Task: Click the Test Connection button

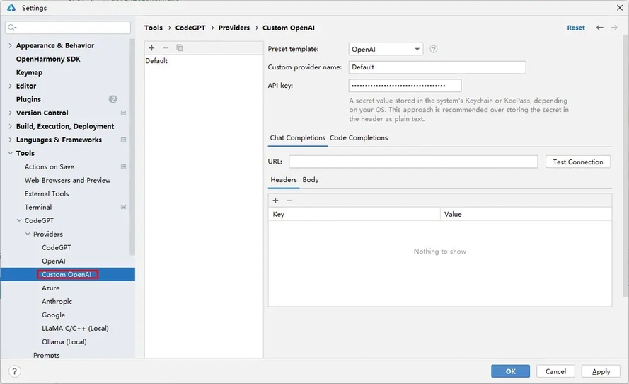Action: pos(577,162)
